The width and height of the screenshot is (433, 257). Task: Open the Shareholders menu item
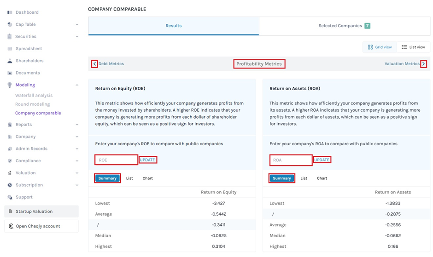pos(29,61)
